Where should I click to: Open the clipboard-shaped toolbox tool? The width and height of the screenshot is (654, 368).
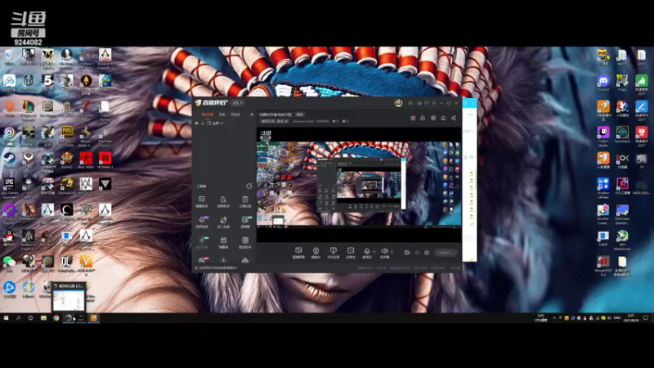pyautogui.click(x=244, y=201)
